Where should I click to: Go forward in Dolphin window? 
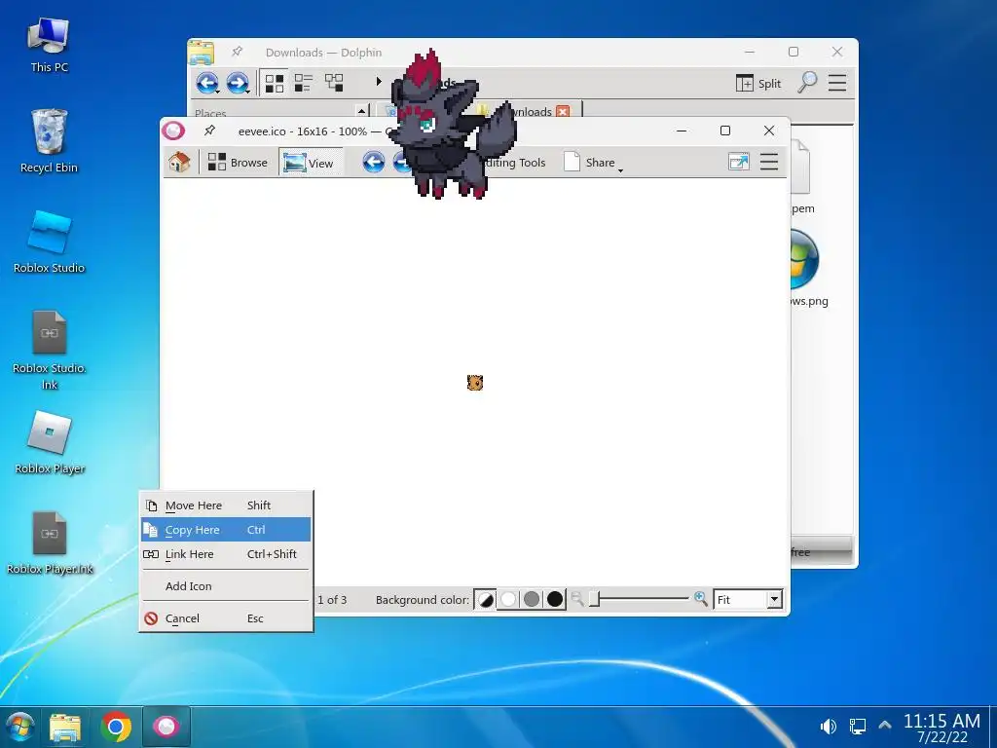coord(238,83)
